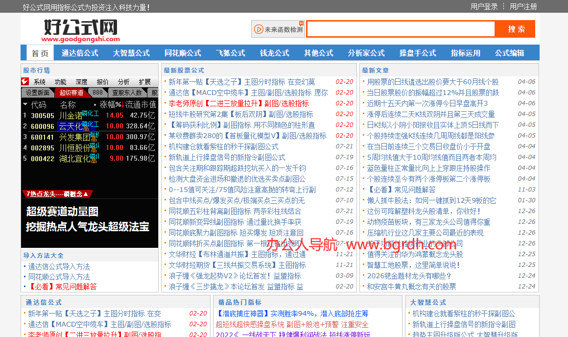
Task: Open 文华财经期货【三线共振交易系统】 article
Action: [237, 265]
